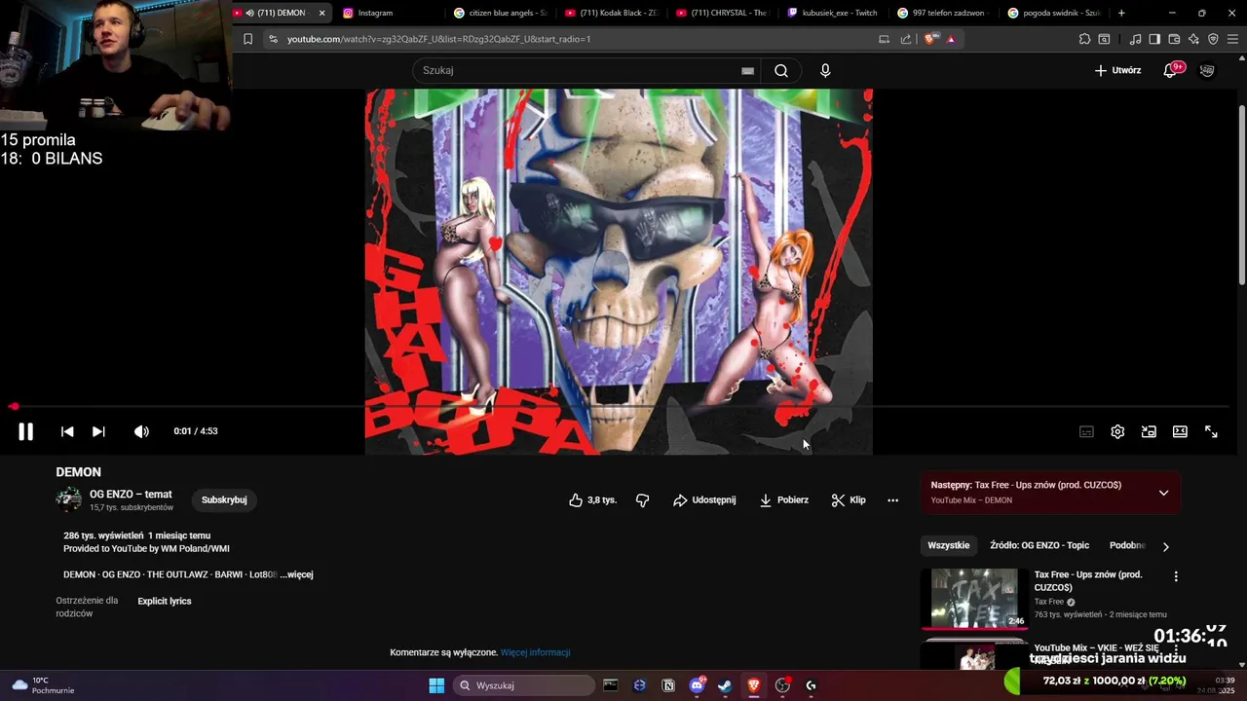Image resolution: width=1247 pixels, height=701 pixels.
Task: Create a clip with Klip button
Action: click(849, 499)
